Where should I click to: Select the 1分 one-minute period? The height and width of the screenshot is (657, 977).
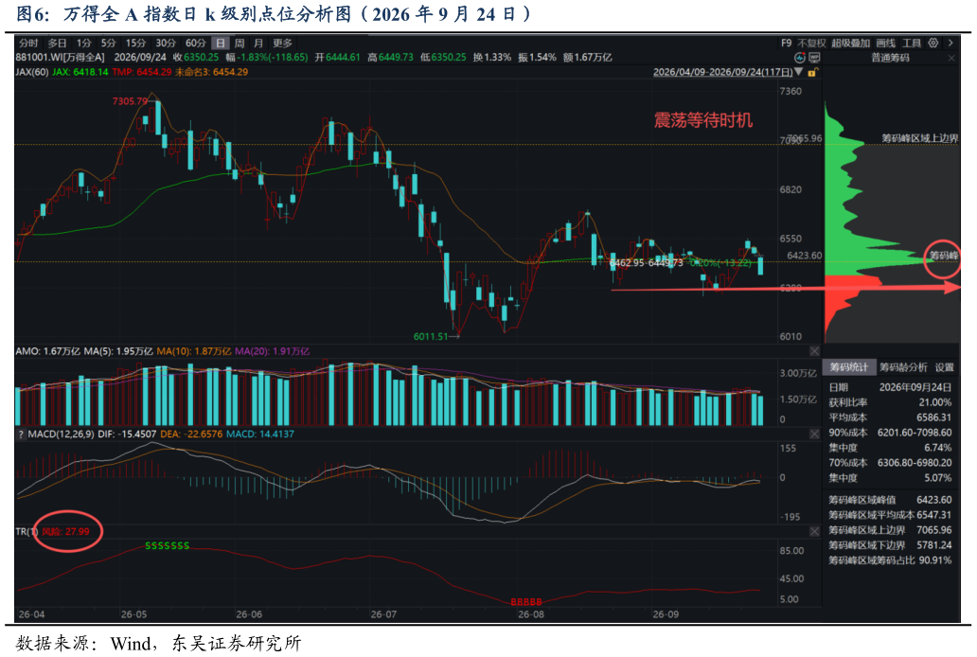point(83,43)
